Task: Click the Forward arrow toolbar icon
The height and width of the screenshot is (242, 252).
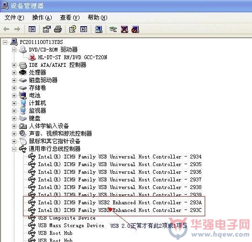Action: 17,30
